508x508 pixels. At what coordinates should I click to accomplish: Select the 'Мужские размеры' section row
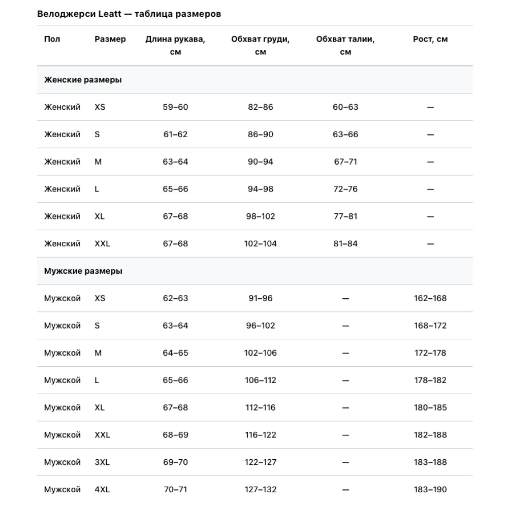click(x=255, y=271)
